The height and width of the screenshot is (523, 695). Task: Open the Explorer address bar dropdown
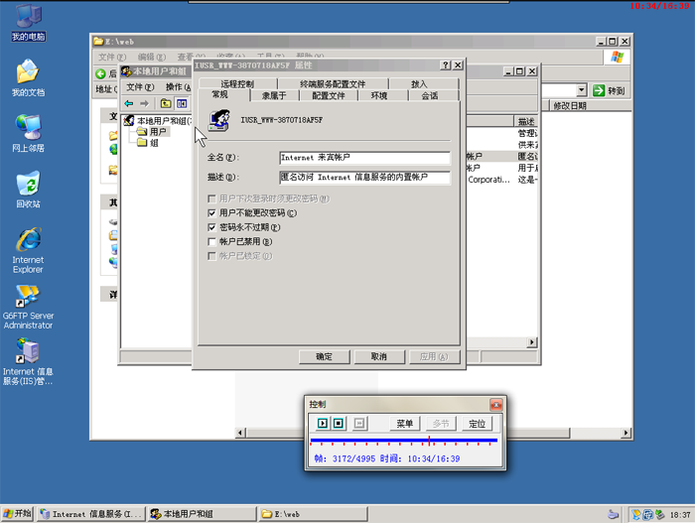(582, 90)
